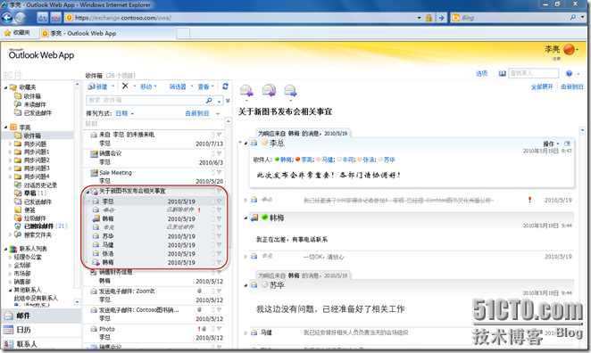The image size is (591, 353).
Task: Click recipient 马健 in the 收件人 line
Action: 327,160
